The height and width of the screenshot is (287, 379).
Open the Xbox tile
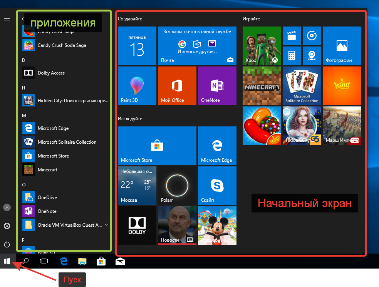[x=262, y=46]
